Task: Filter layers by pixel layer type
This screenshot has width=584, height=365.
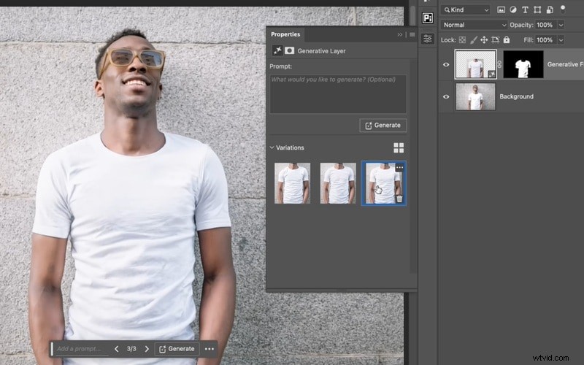Action: point(502,10)
